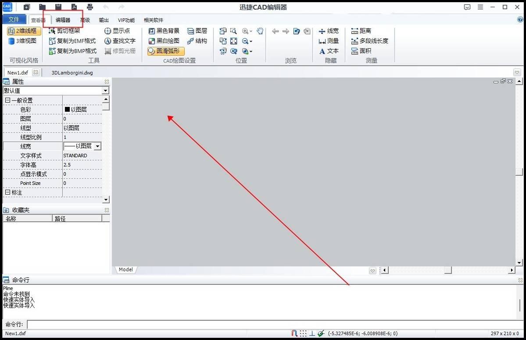Open the 默认值 combo box in properties

pyautogui.click(x=56, y=90)
